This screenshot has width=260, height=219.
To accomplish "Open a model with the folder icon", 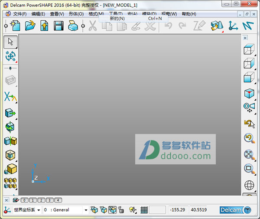I will coord(30,26).
